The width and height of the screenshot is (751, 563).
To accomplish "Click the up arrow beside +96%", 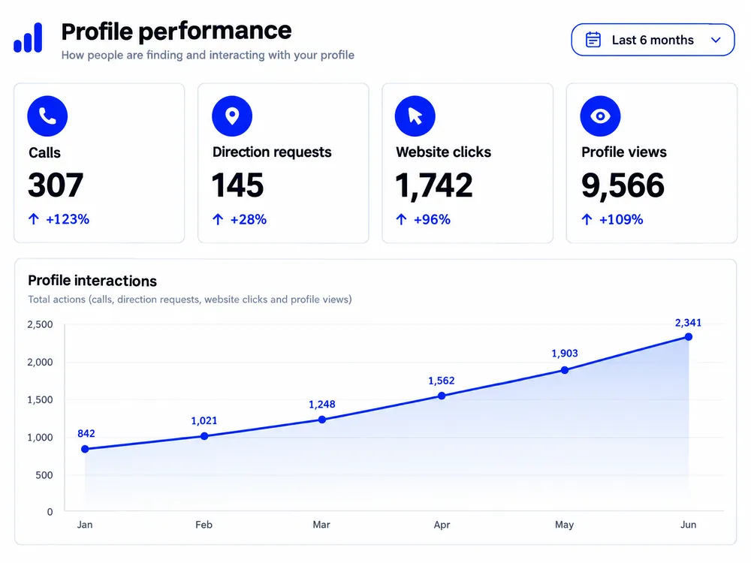I will coord(401,219).
